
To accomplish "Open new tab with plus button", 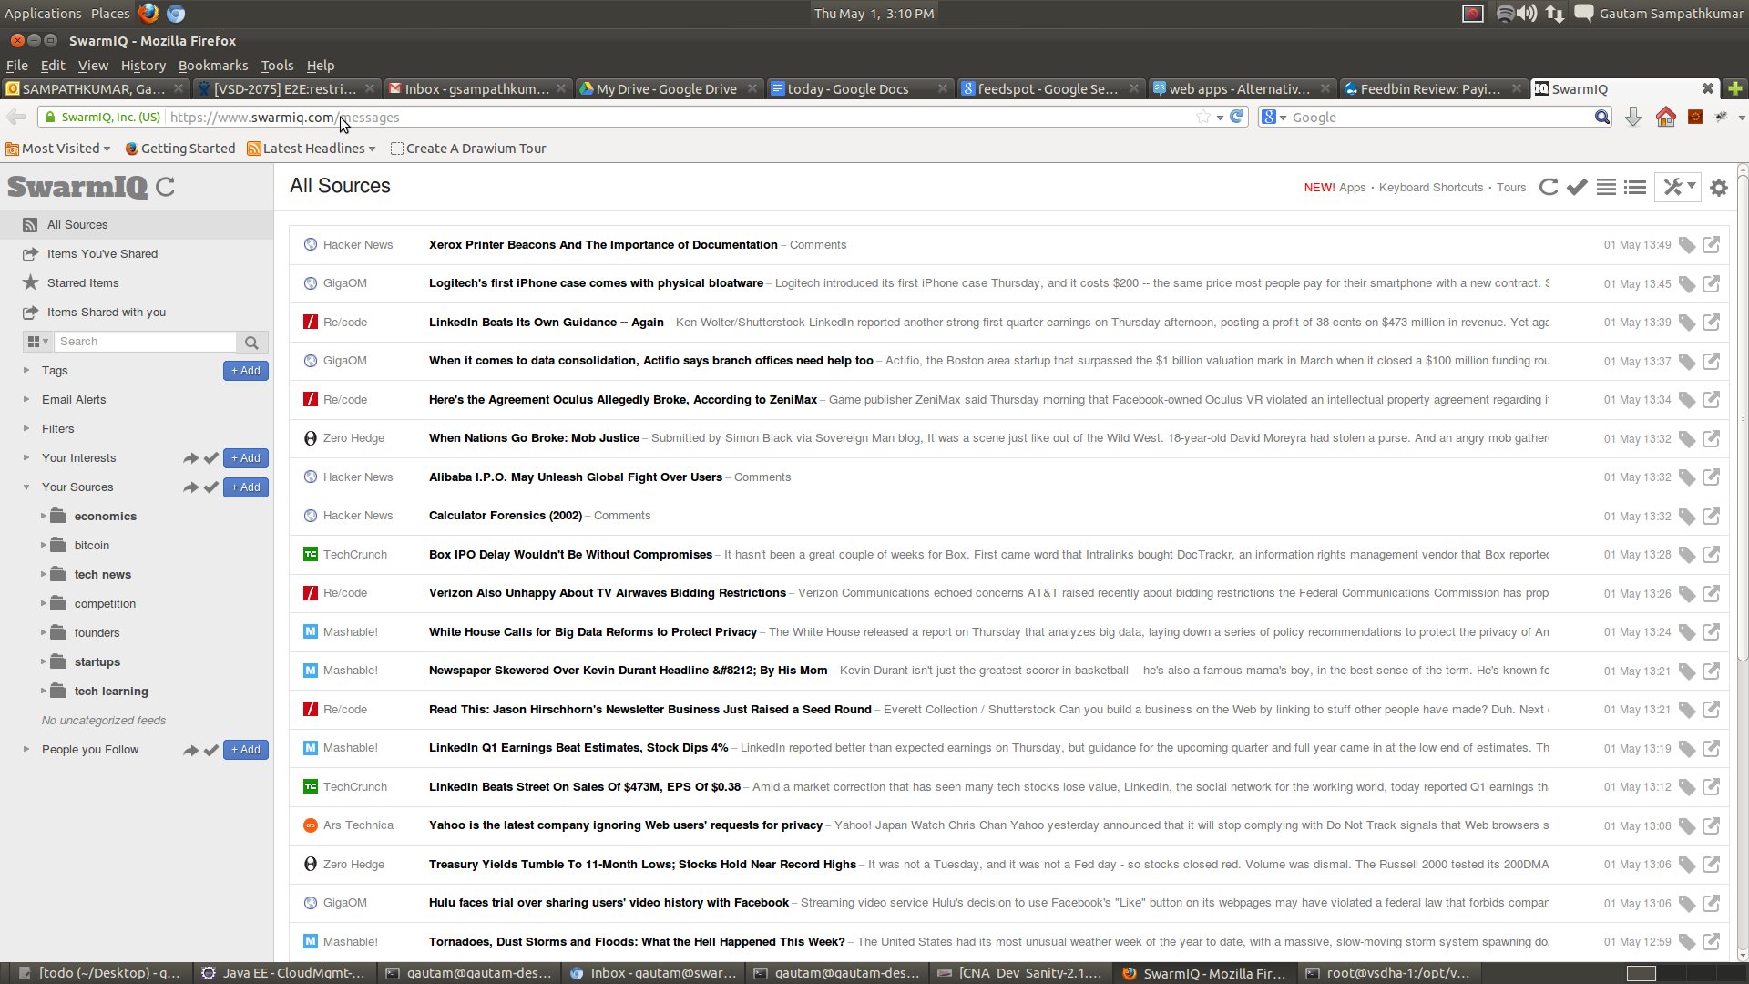I will (x=1734, y=88).
